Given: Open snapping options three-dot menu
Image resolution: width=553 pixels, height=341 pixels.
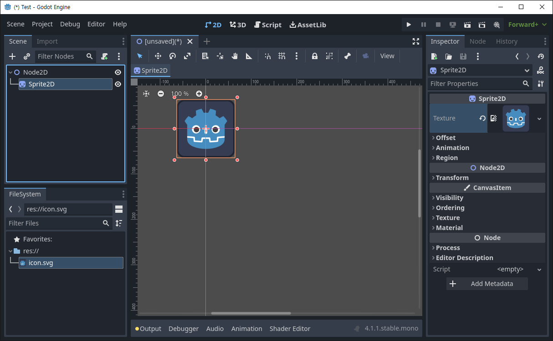Looking at the screenshot, I should click(297, 56).
